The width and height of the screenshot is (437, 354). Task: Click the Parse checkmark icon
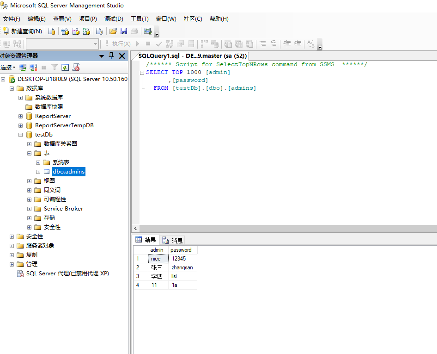[x=159, y=44]
